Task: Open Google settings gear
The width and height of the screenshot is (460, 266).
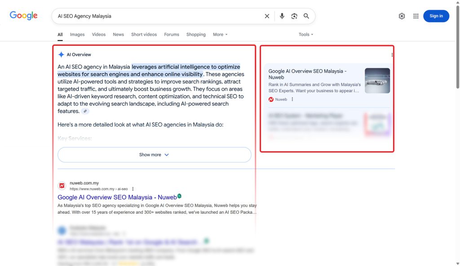Action: pyautogui.click(x=402, y=16)
